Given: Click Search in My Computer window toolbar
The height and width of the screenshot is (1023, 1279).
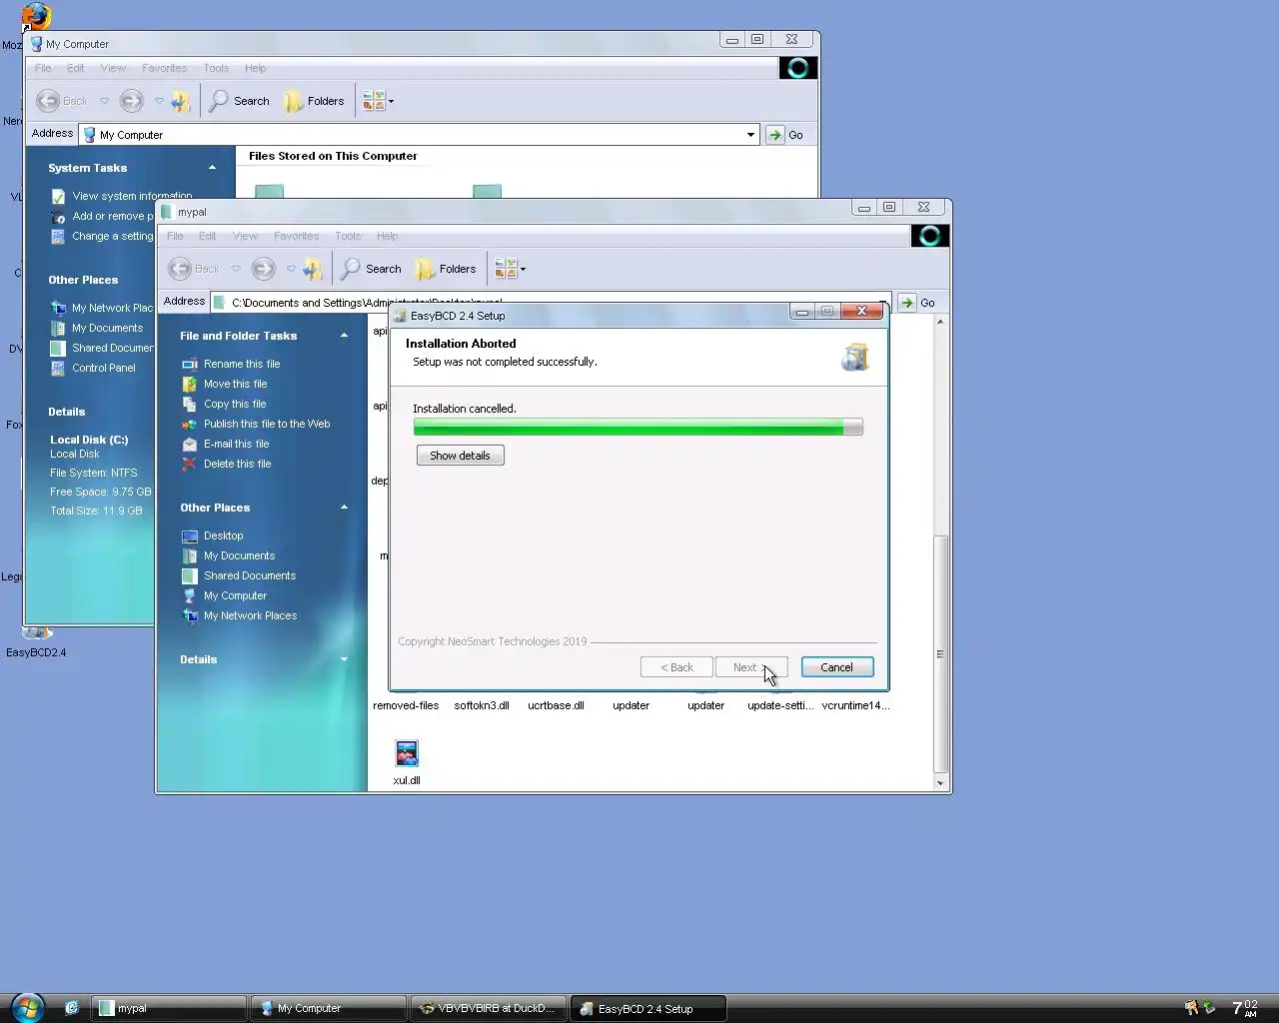Looking at the screenshot, I should 240,101.
